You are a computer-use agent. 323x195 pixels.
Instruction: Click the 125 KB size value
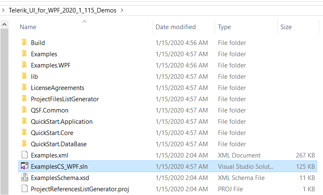[305, 167]
